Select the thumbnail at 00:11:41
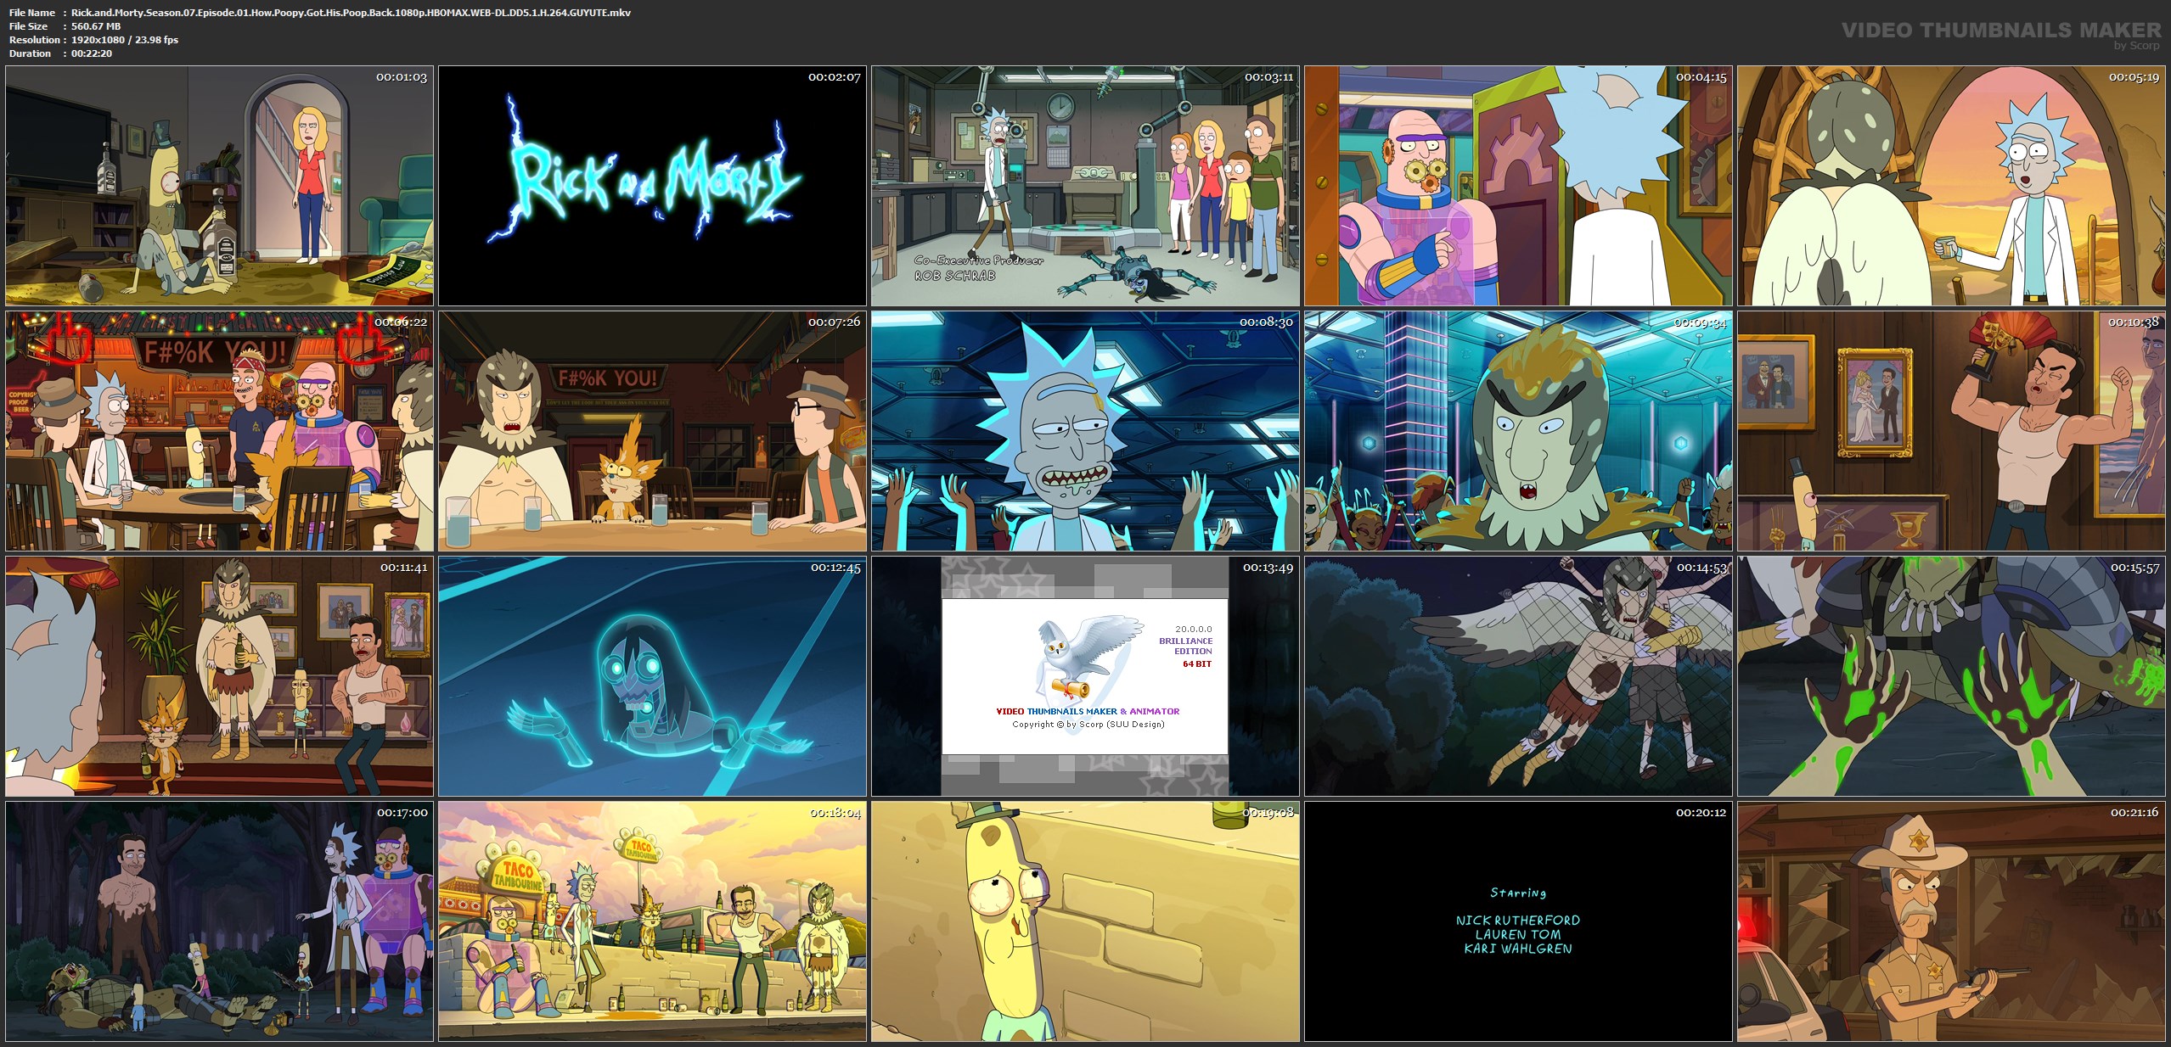Viewport: 2171px width, 1047px height. 219,676
